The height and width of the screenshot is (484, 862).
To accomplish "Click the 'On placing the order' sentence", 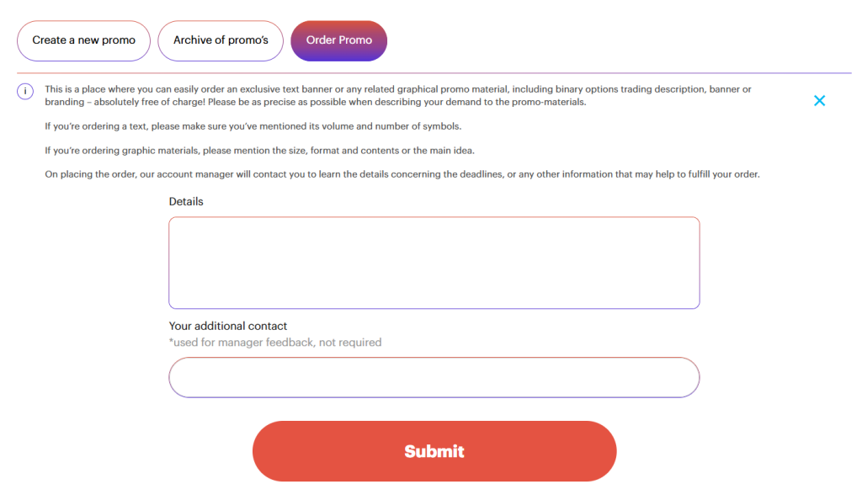I will tap(402, 174).
